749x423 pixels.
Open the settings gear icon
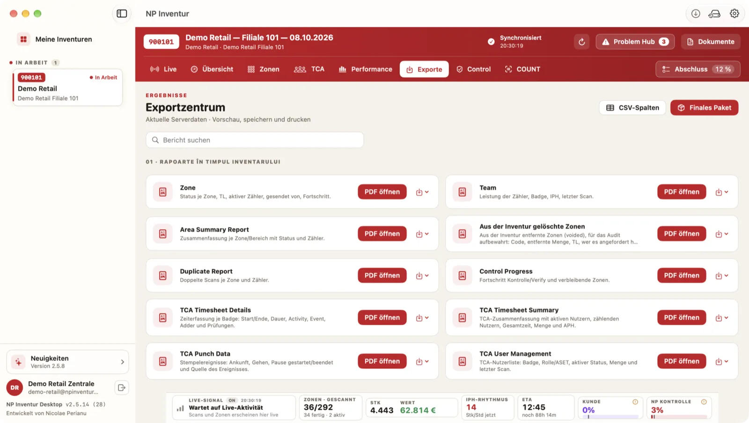click(x=734, y=14)
